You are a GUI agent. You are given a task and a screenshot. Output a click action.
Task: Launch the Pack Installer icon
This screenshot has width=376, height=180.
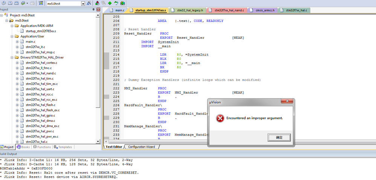(122, 3)
